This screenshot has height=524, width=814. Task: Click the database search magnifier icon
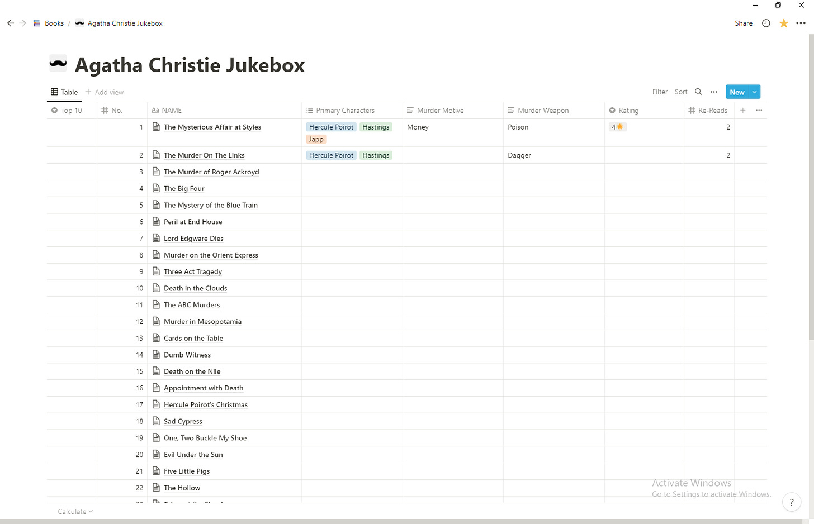pyautogui.click(x=698, y=92)
